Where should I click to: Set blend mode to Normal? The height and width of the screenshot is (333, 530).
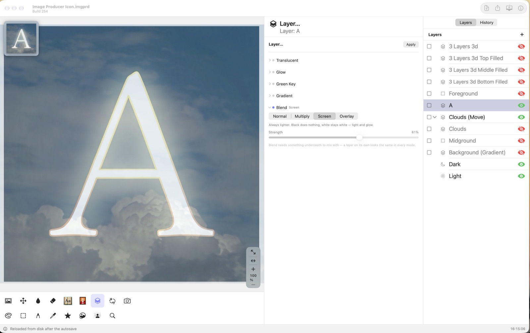280,116
